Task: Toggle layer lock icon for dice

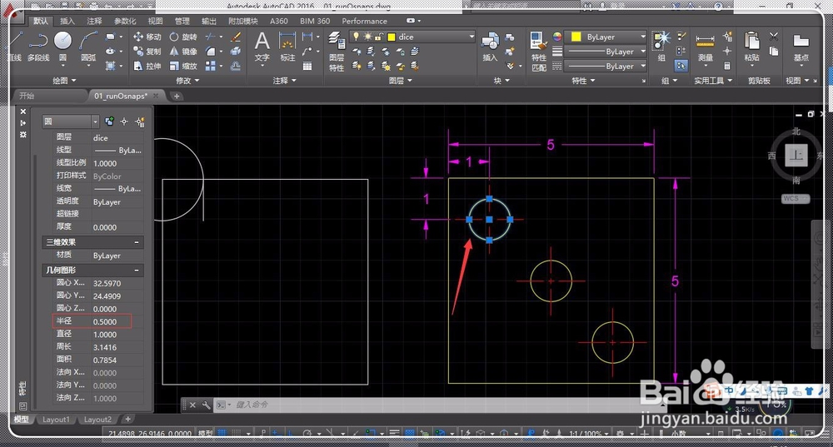Action: point(379,37)
